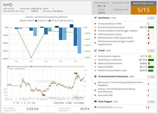Viewport: 158px width, 114px height.
Task: Click the Umsatz- und Gewinnentwicklung chart title
Action: 46,17
